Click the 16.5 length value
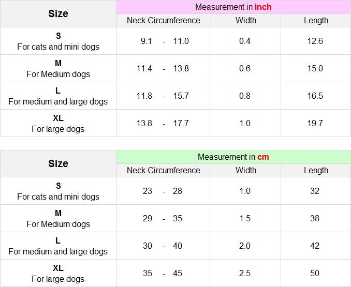This screenshot has width=351, height=287. 315,96
